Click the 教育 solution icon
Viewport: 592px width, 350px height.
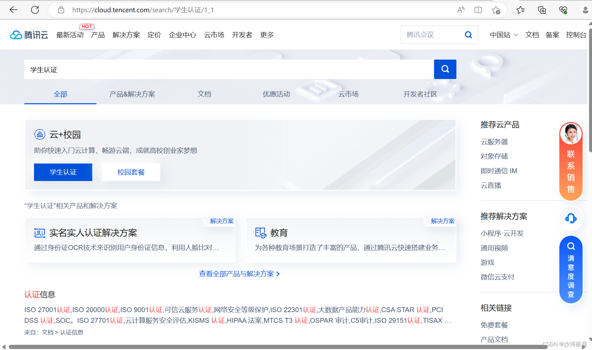click(x=261, y=233)
